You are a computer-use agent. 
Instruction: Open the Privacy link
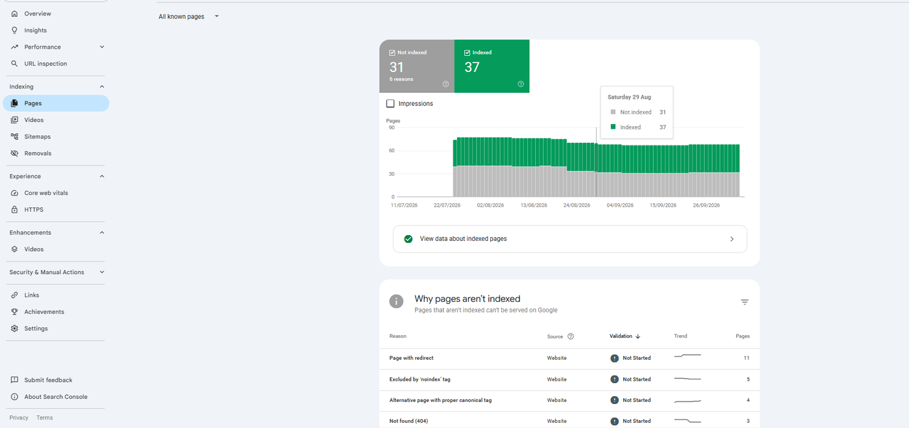[19, 418]
